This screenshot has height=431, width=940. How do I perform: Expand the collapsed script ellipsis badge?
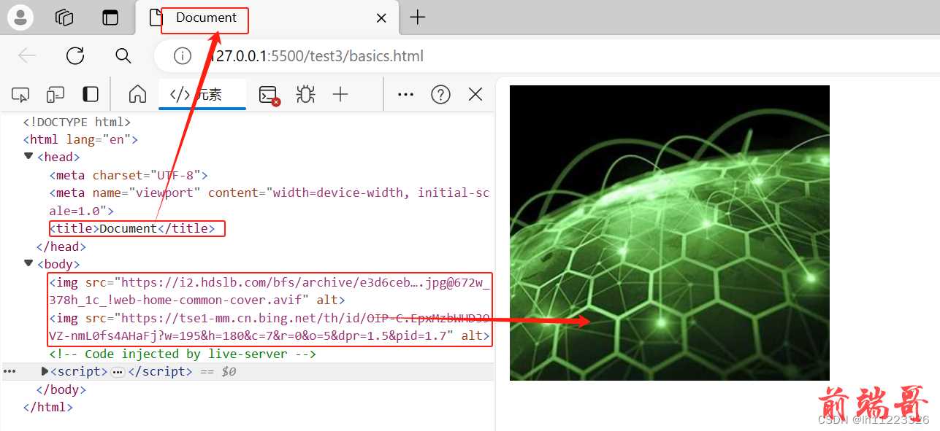tap(118, 372)
